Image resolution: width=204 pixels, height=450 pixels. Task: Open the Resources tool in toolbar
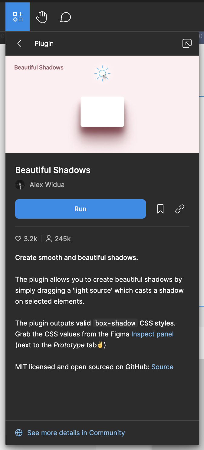18,17
